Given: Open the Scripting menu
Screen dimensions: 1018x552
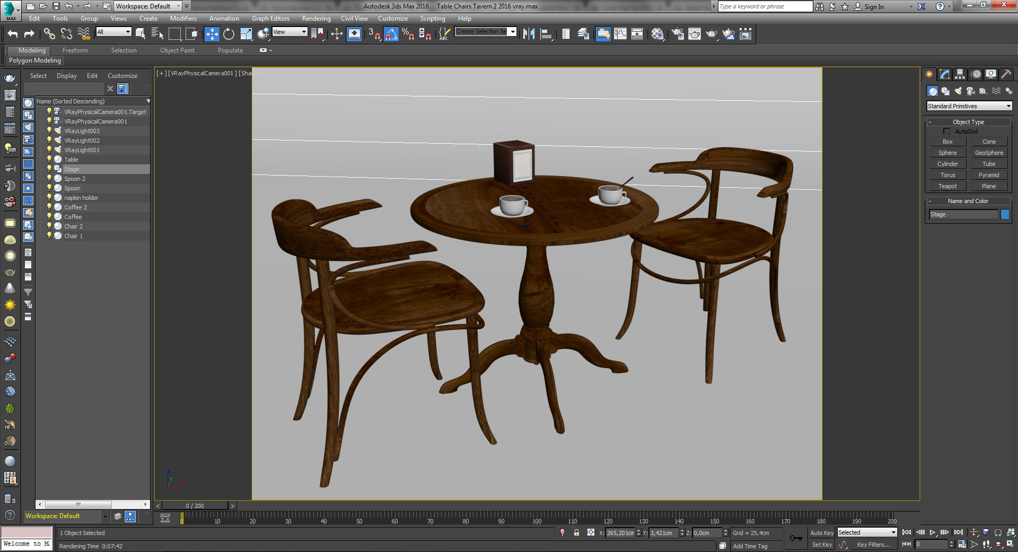Looking at the screenshot, I should tap(433, 19).
